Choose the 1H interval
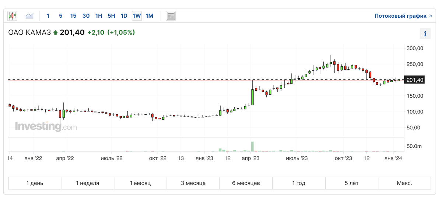This screenshot has height=199, width=442. (99, 16)
